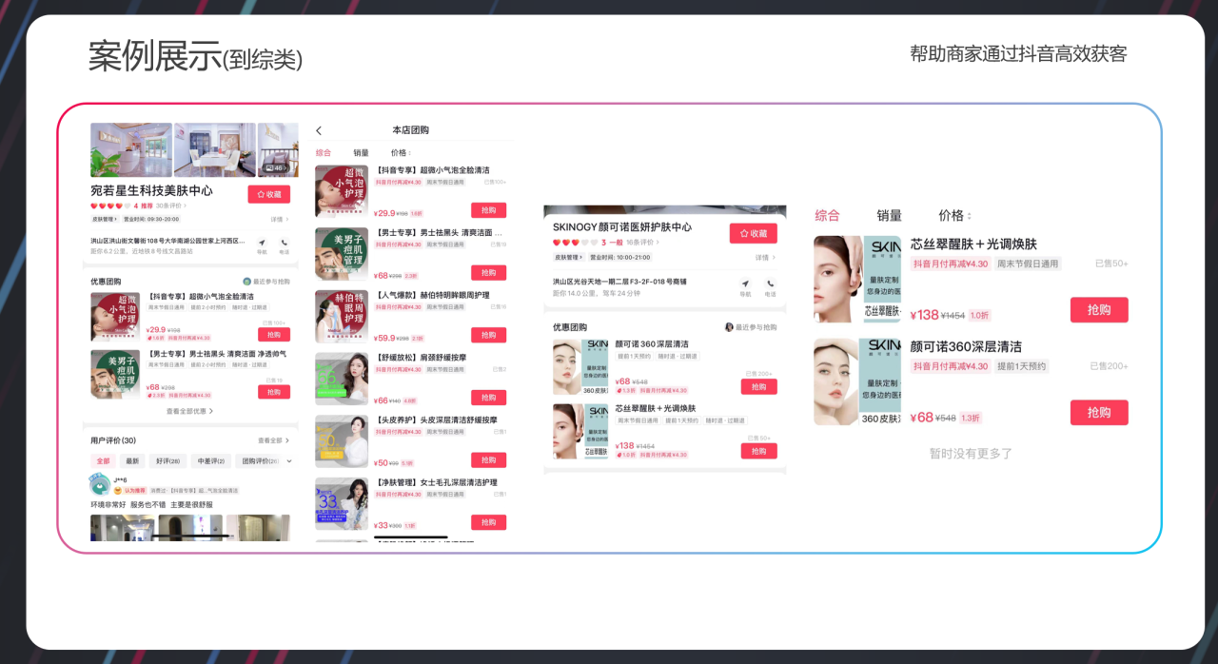Click 抢购 for 女士毛孔深层清洁护理
This screenshot has height=664, width=1218.
488,522
